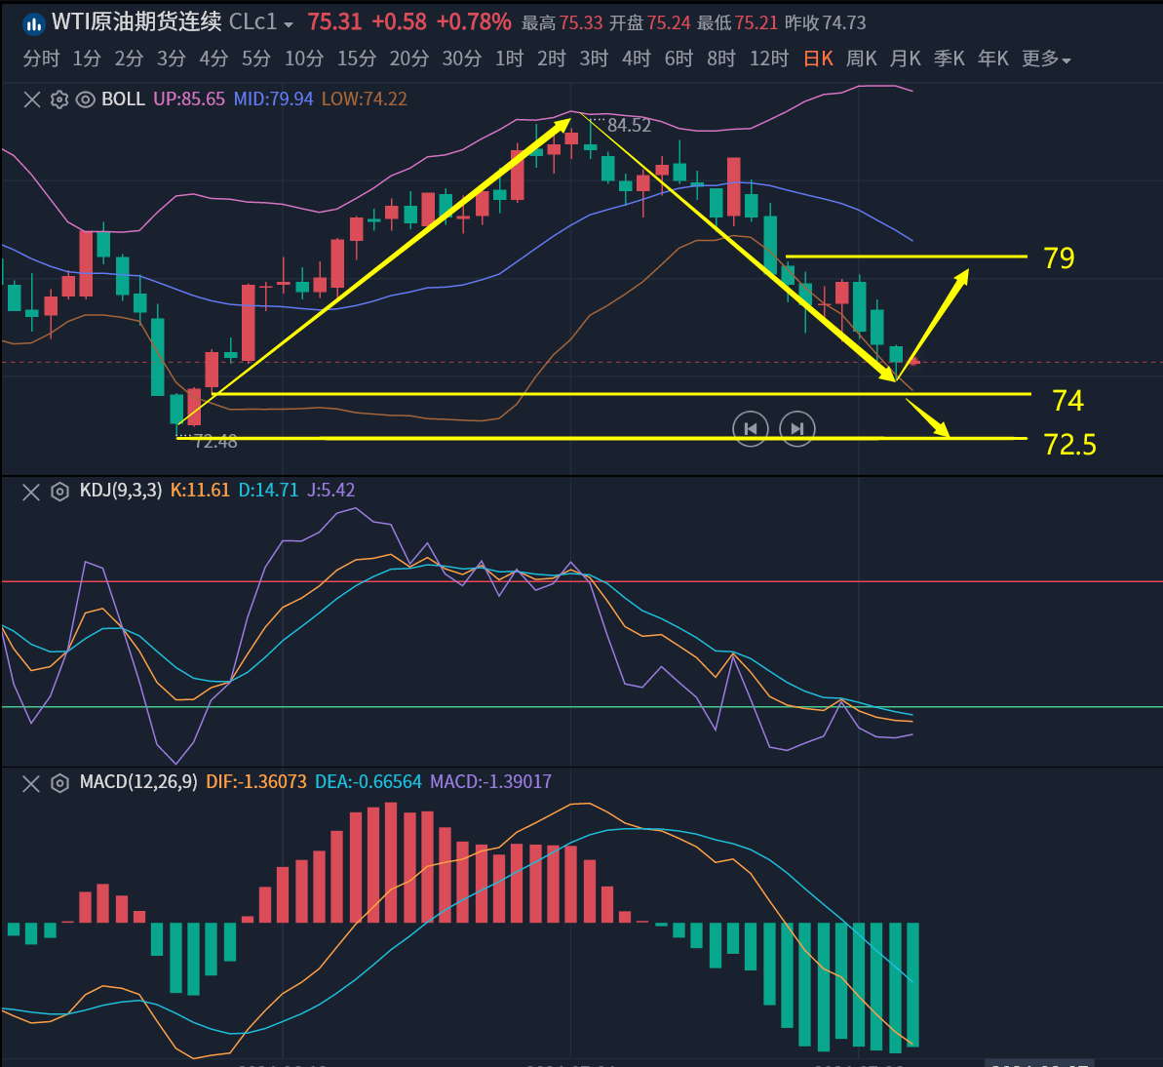Image resolution: width=1163 pixels, height=1067 pixels.
Task: Select the 月K monthly chart tab
Action: coord(906,59)
